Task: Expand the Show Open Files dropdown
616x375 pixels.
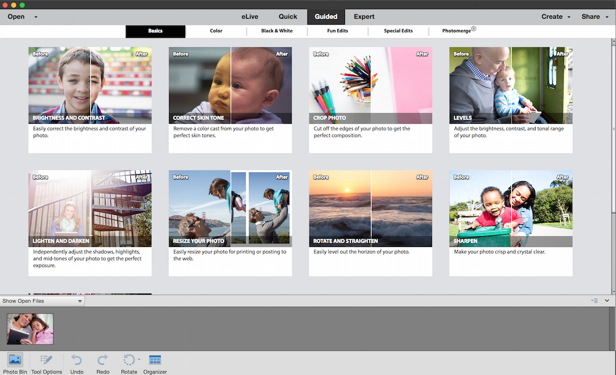Action: click(42, 301)
